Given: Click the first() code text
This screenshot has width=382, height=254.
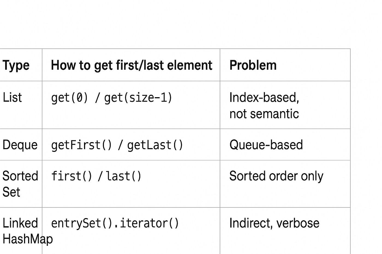Looking at the screenshot, I should click(72, 176).
